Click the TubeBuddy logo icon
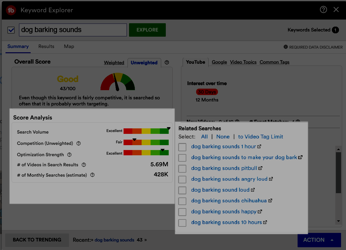 click(x=11, y=10)
